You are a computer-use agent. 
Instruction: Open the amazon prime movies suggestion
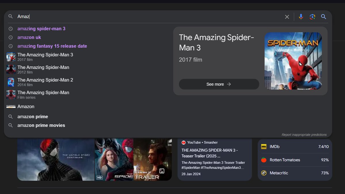pyautogui.click(x=41, y=125)
